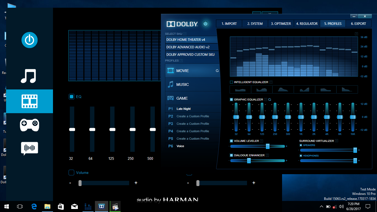Click the large power icon in Harman sidebar
377x212 pixels.
(30, 40)
